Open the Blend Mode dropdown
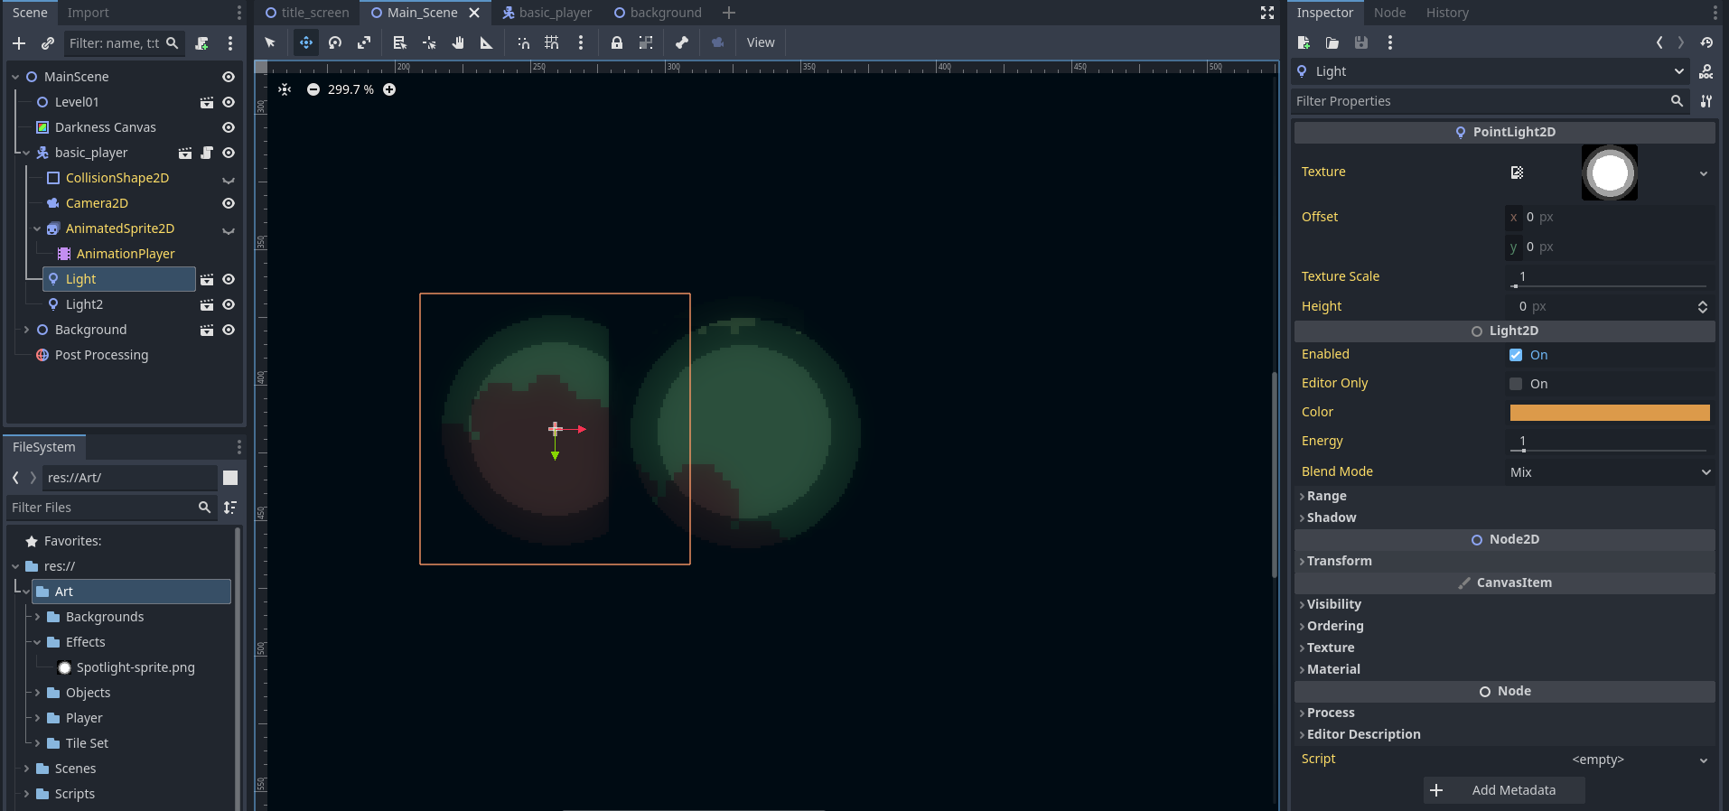The width and height of the screenshot is (1729, 811). (1610, 472)
